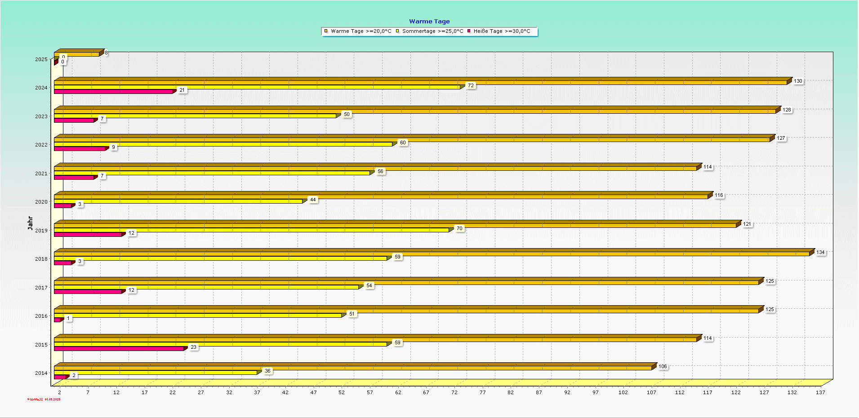Click the chart title 'Warme Tage'
Viewport: 859px width, 418px height.
tap(429, 21)
